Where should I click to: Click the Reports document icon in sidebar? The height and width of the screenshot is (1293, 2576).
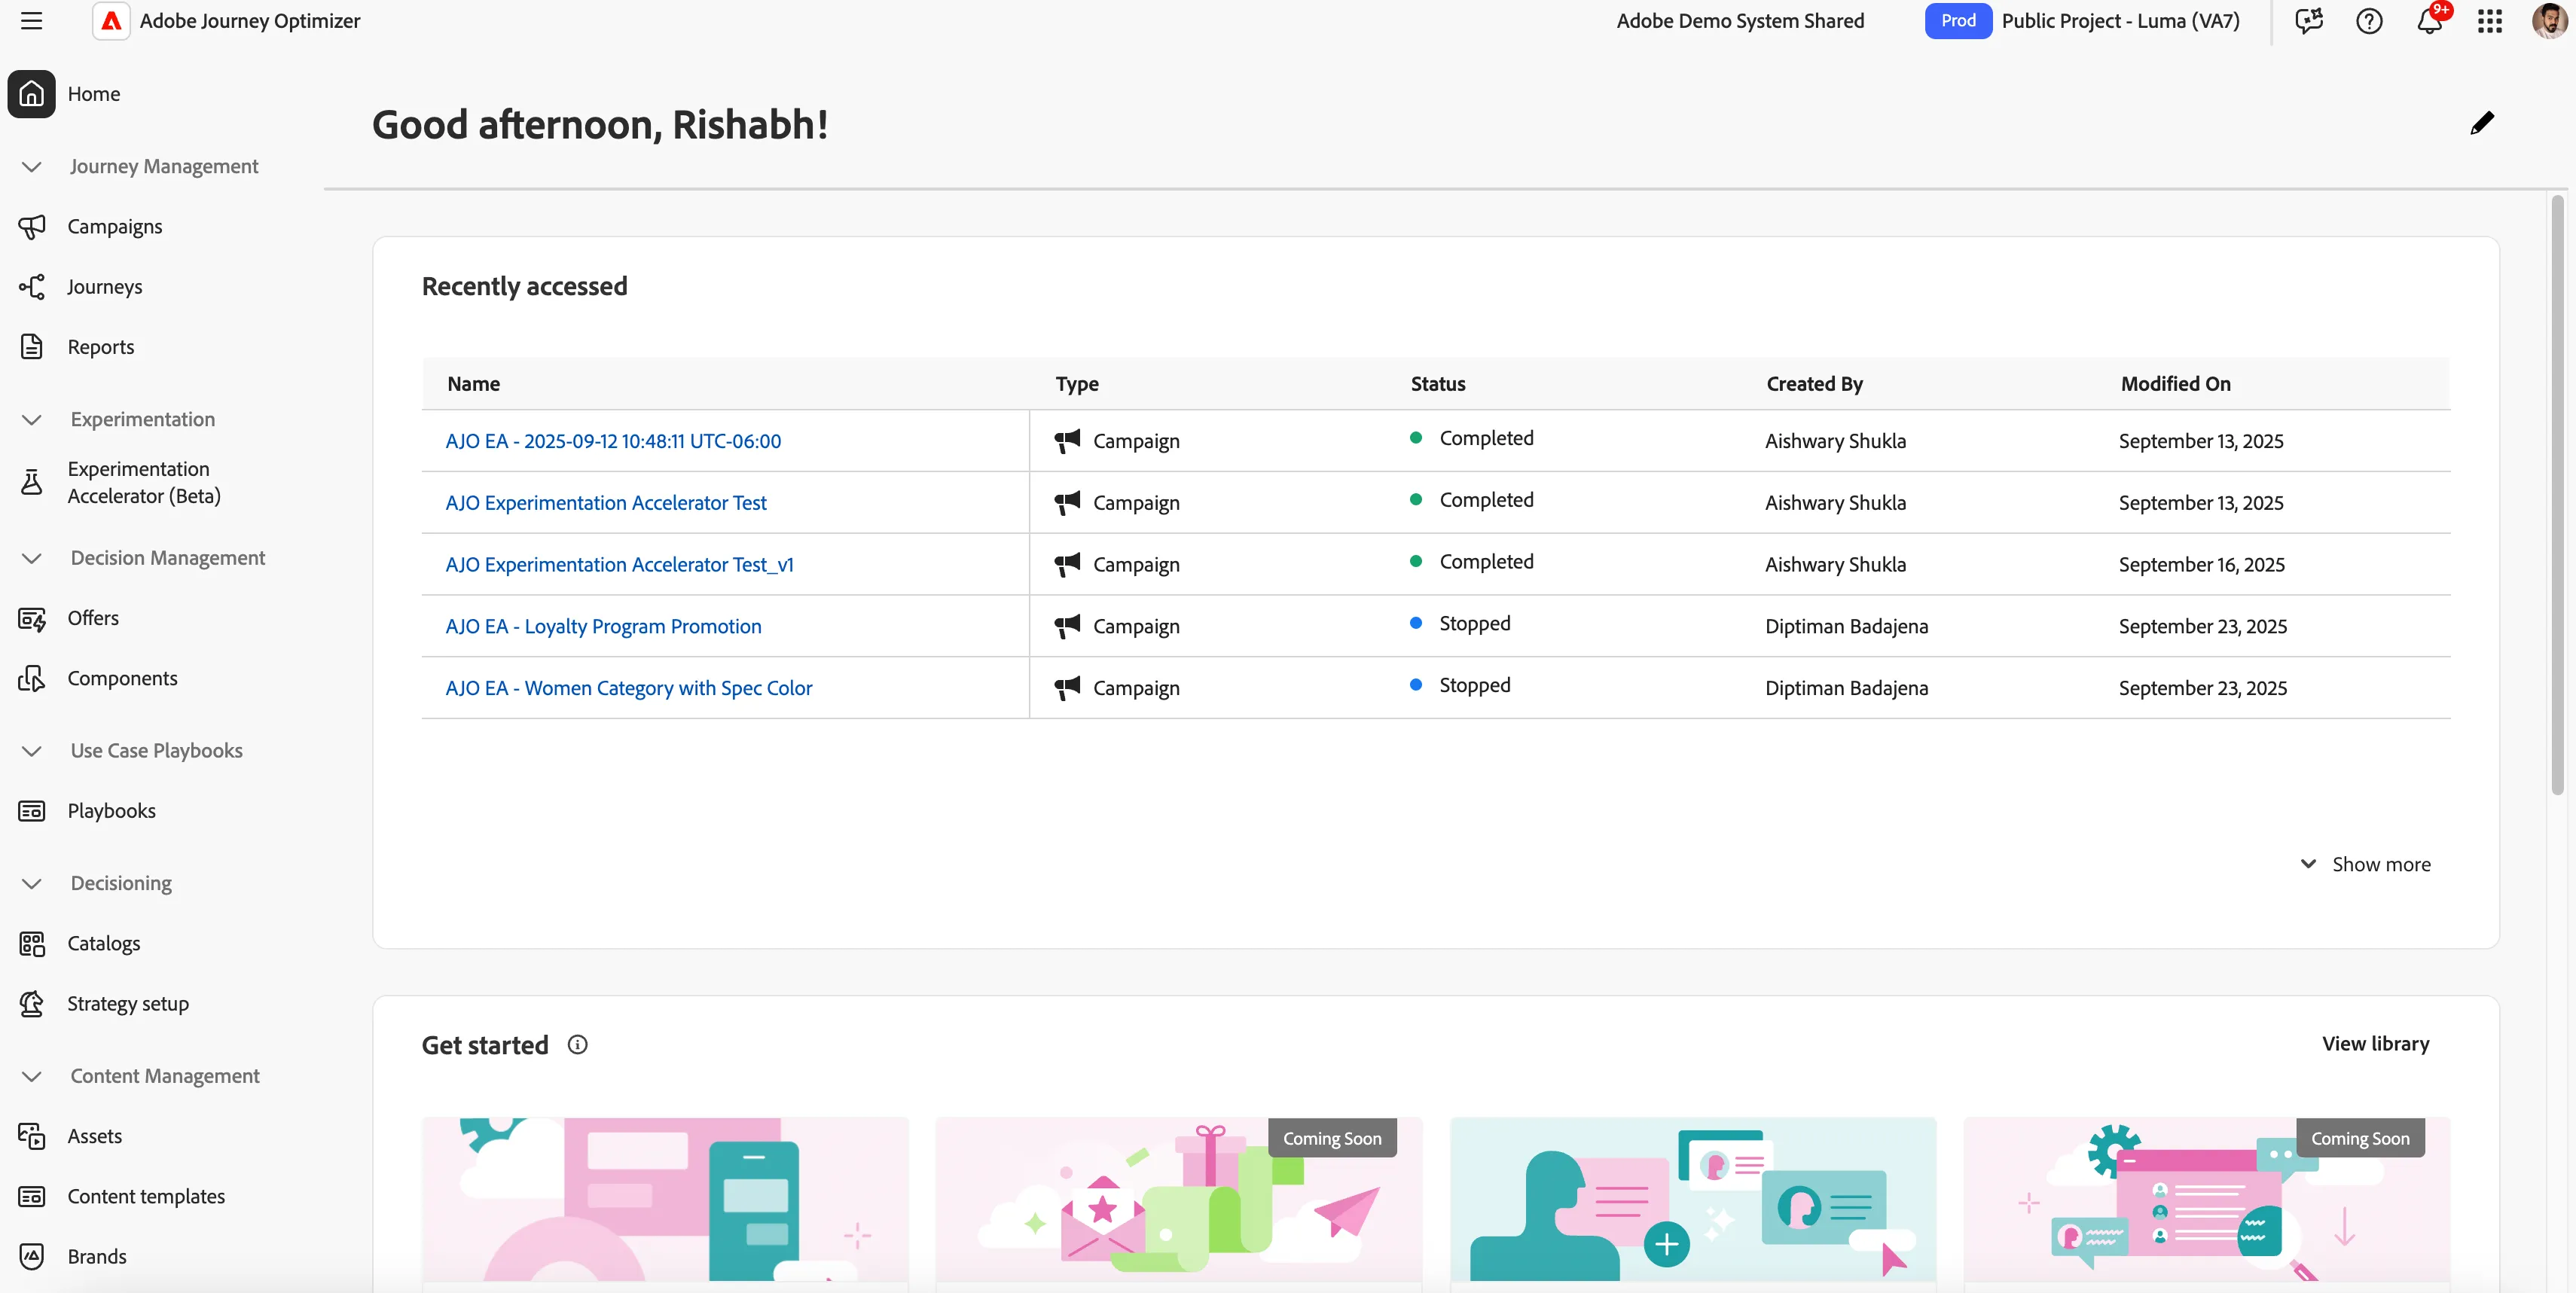coord(31,347)
